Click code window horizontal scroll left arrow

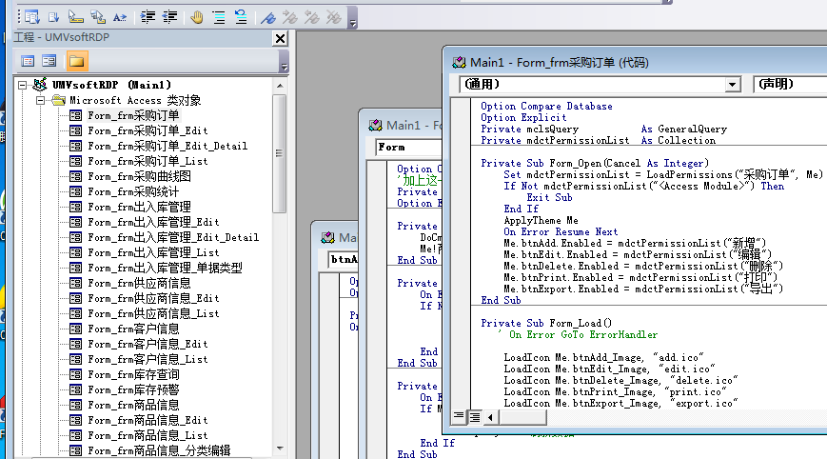[x=490, y=417]
